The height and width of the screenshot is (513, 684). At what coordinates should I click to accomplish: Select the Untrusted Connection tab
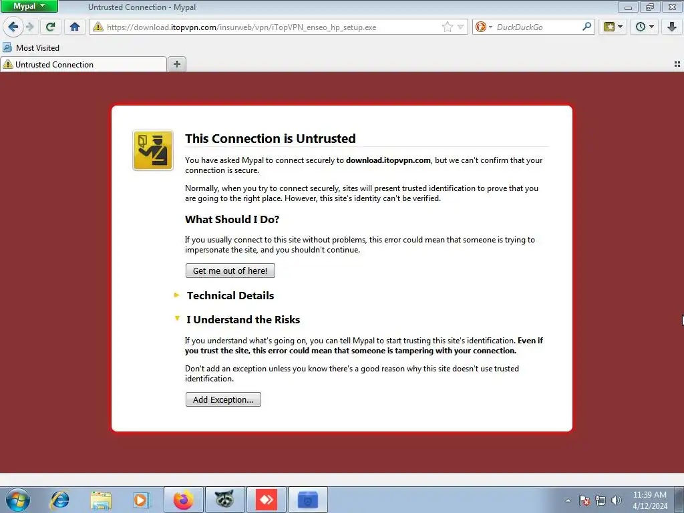coord(83,65)
